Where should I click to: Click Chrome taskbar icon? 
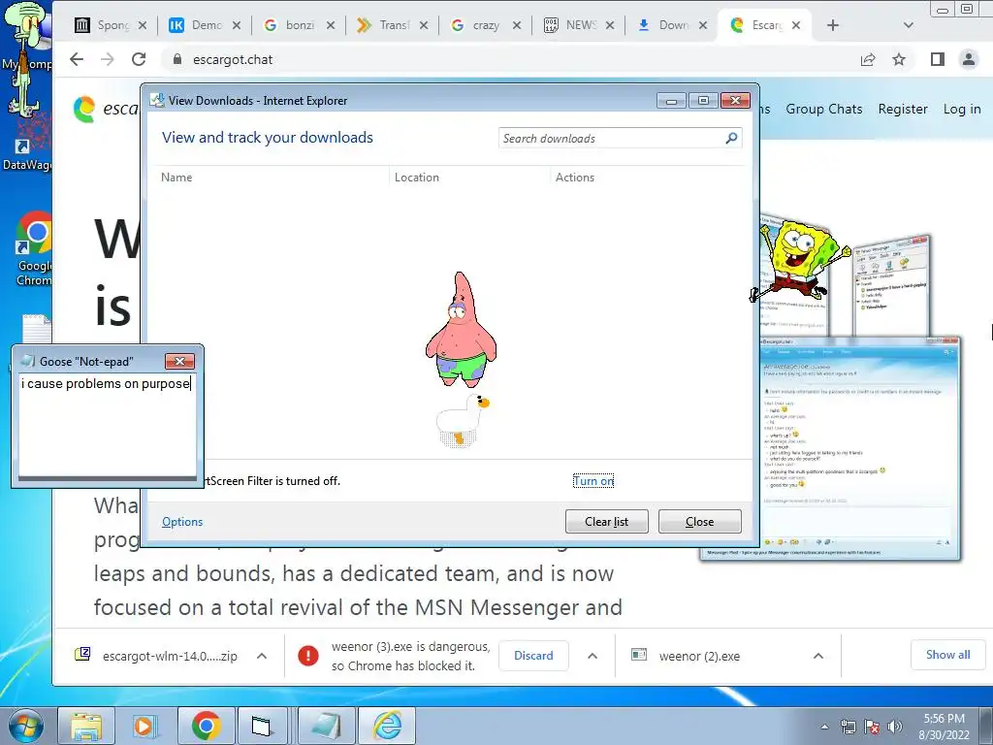pos(207,726)
